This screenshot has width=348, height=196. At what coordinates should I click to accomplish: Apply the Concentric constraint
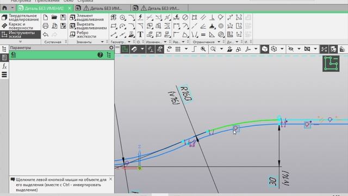221,26
